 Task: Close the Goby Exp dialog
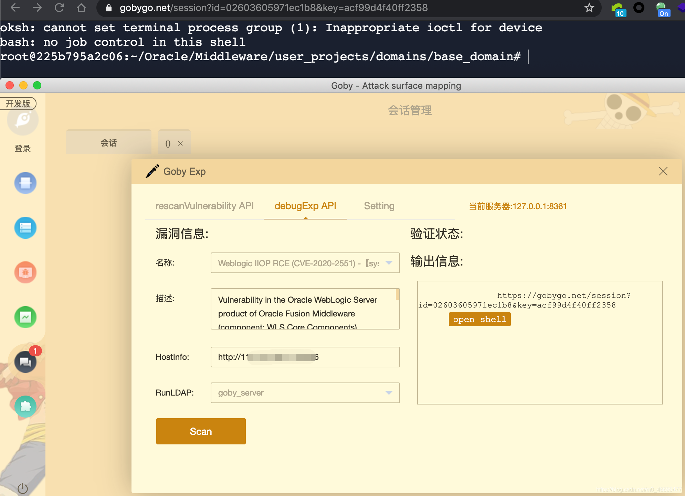(663, 171)
